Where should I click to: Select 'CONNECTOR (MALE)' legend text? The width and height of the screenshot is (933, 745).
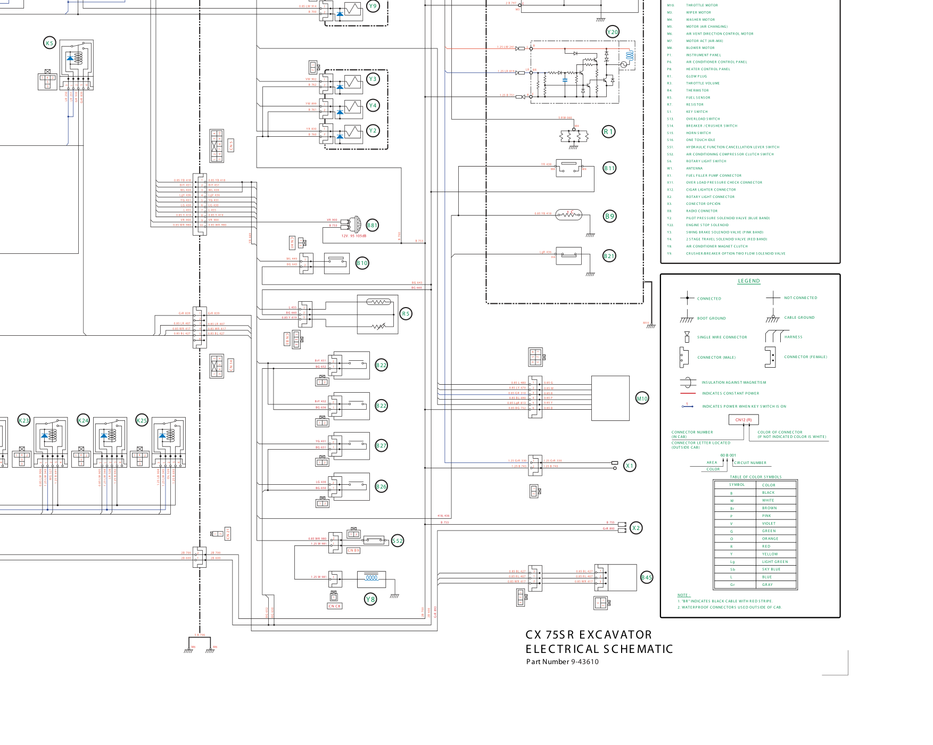[x=716, y=358]
